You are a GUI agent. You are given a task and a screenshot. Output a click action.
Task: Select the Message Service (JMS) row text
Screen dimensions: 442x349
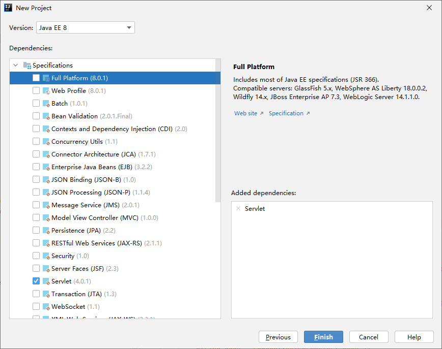pyautogui.click(x=95, y=205)
